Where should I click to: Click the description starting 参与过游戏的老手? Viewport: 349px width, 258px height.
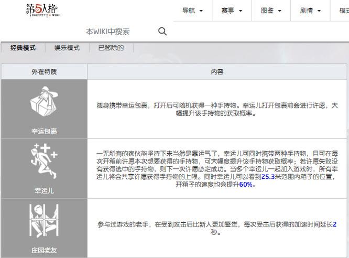pyautogui.click(x=217, y=228)
